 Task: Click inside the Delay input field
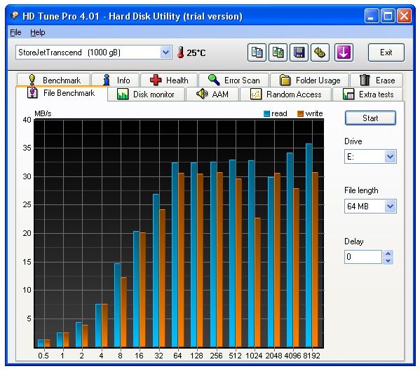(x=363, y=257)
